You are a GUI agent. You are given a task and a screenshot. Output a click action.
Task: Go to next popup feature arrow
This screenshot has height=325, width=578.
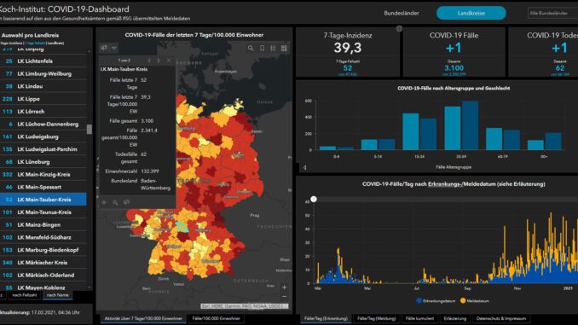(159, 61)
